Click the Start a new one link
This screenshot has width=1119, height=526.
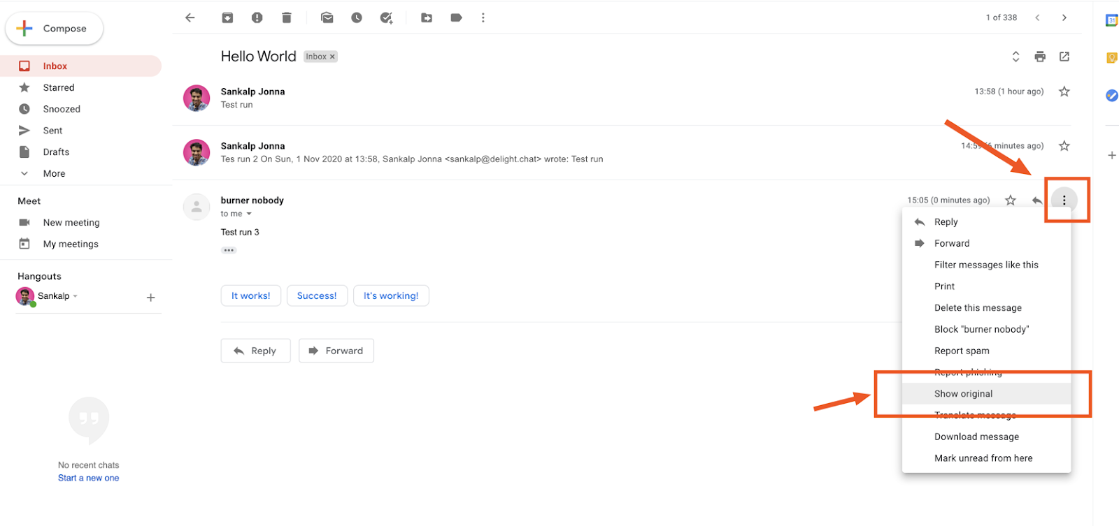click(x=88, y=478)
